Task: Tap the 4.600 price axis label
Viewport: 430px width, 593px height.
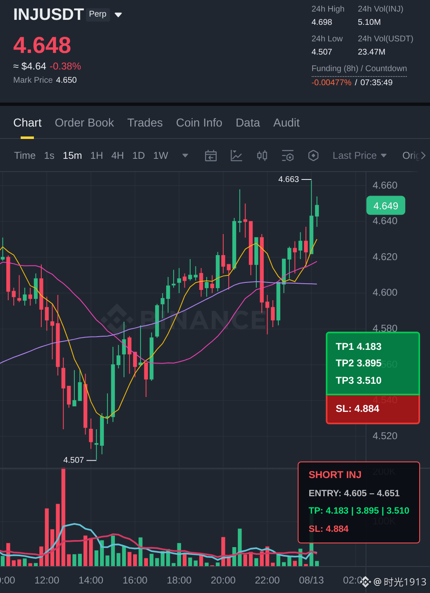Action: [x=385, y=293]
